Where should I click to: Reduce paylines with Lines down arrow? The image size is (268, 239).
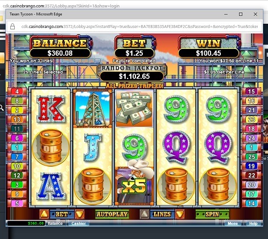tap(180, 214)
